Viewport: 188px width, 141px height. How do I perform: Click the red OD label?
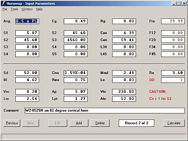pyautogui.click(x=152, y=80)
